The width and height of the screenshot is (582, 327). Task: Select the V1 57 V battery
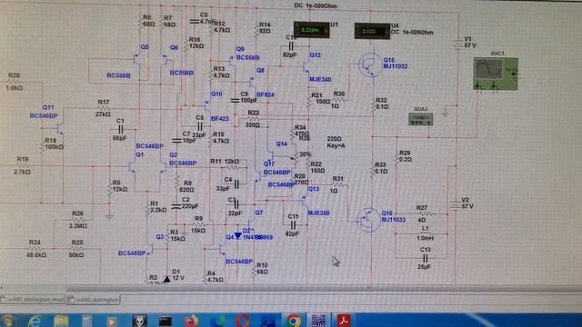coord(458,45)
